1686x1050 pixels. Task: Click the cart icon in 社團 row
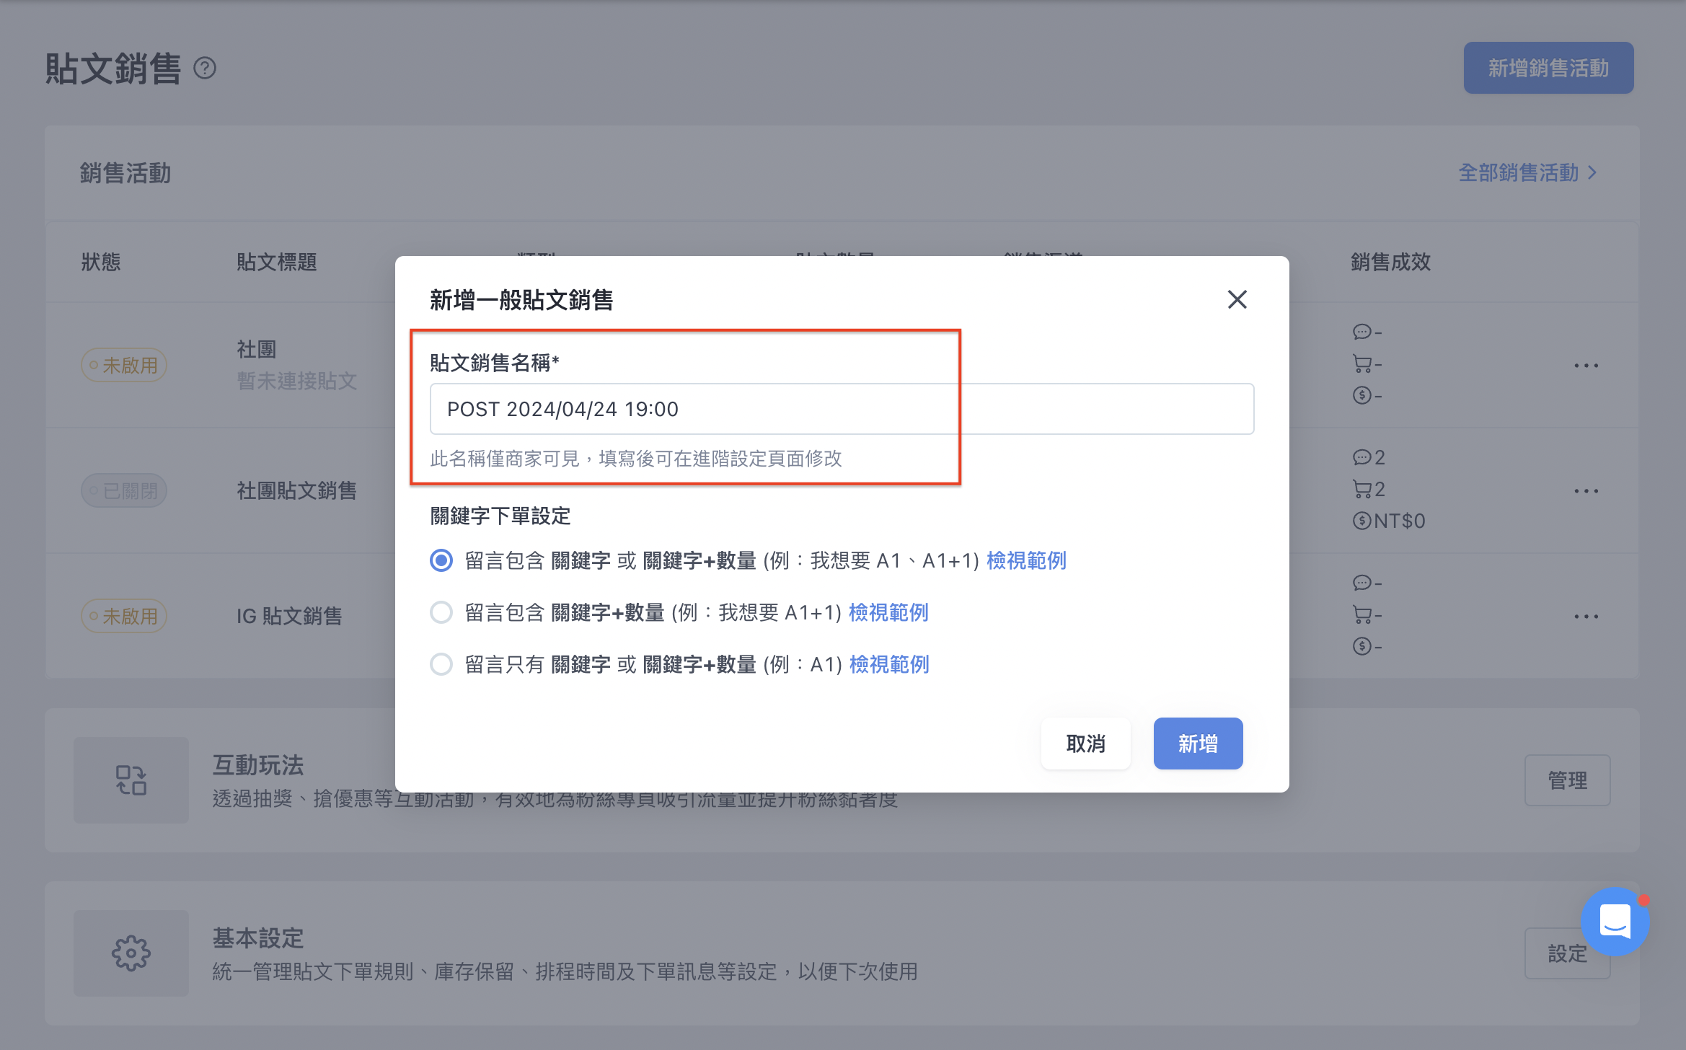click(x=1361, y=363)
